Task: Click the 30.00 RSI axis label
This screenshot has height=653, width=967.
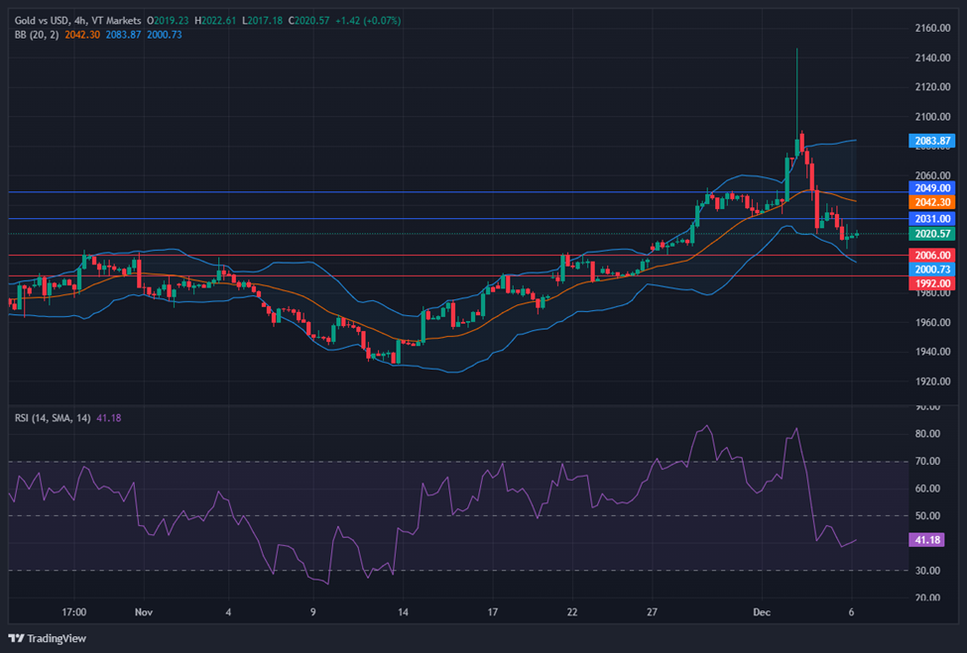Action: pos(927,571)
